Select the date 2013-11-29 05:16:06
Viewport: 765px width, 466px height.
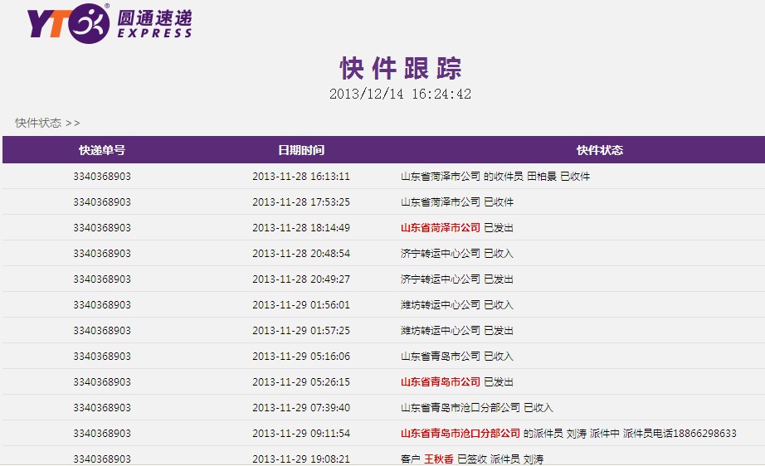click(x=301, y=357)
